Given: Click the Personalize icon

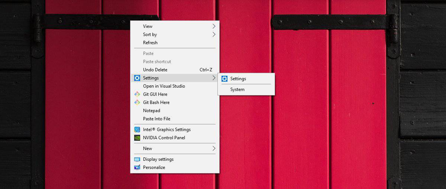Looking at the screenshot, I should 137,167.
